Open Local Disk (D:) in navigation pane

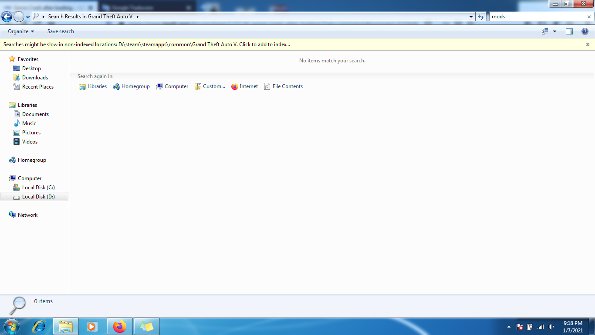click(34, 197)
